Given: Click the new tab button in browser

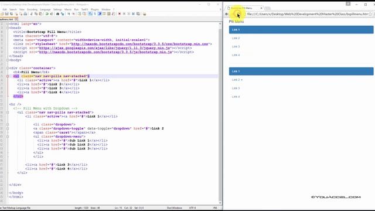Looking at the screenshot, I should click(268, 8).
